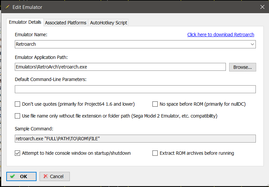Close the Edit Emulator dialog
Screen dimensions: 269x187
click(x=262, y=7)
